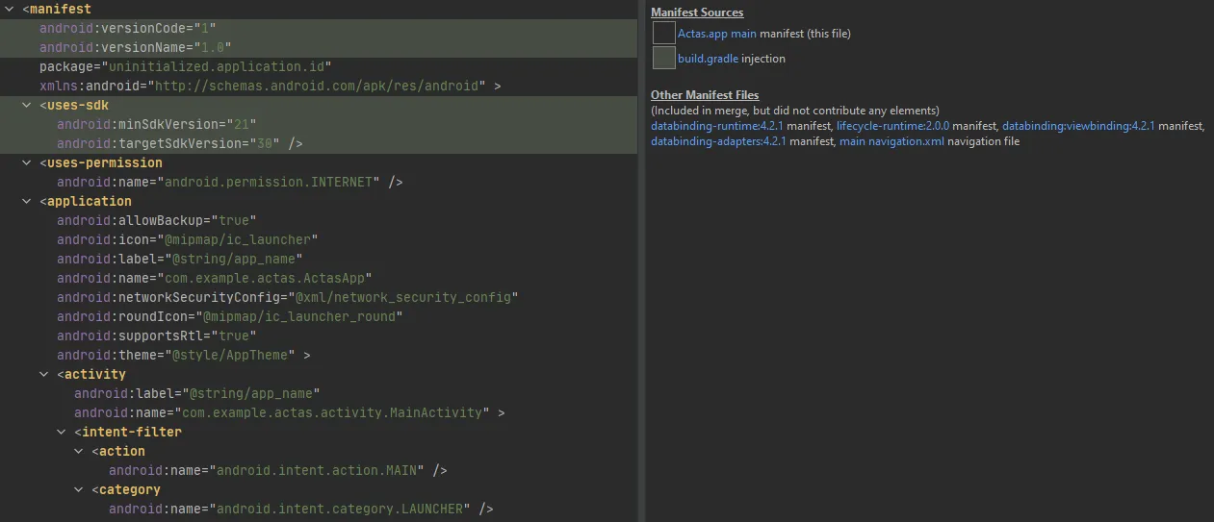
Task: Collapse the manifest root node
Action: [11, 10]
